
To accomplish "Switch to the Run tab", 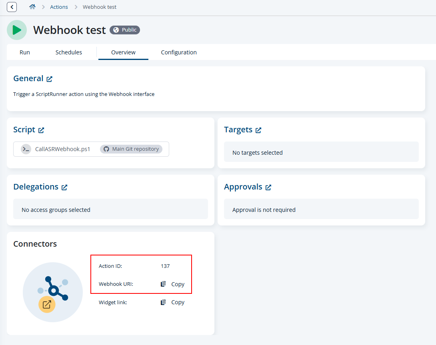I will (x=25, y=52).
